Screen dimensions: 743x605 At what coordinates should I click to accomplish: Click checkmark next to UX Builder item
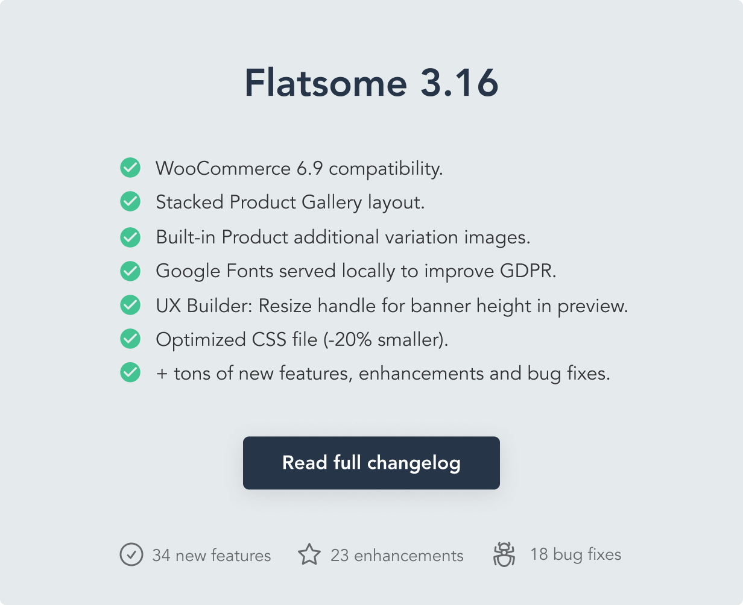(x=130, y=305)
